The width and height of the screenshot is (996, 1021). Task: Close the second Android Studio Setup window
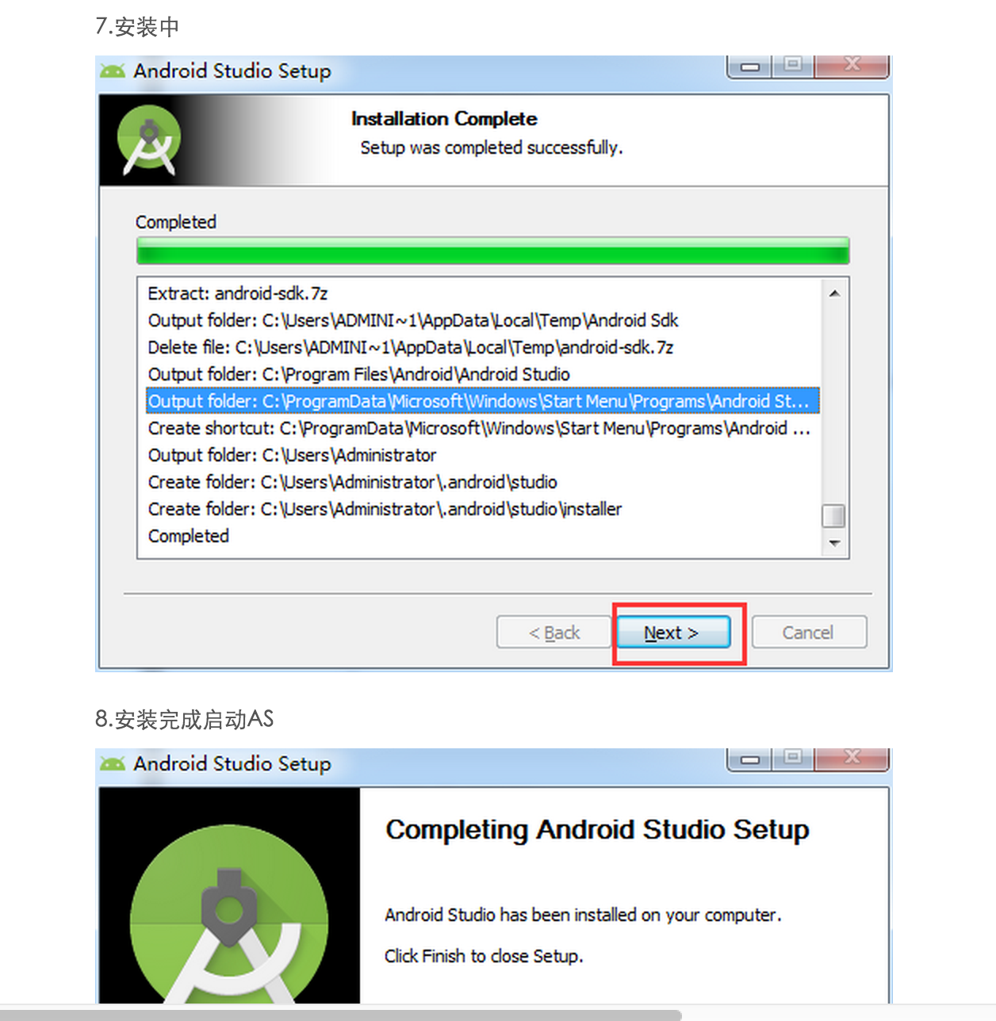pyautogui.click(x=852, y=759)
